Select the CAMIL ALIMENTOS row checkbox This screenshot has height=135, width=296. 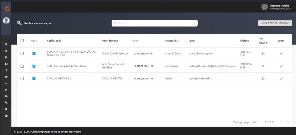pos(22,79)
